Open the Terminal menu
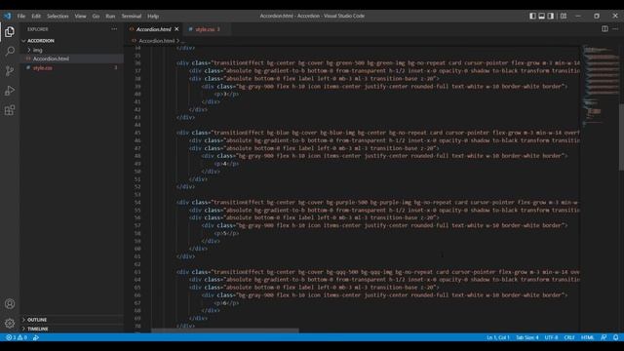The height and width of the screenshot is (351, 624). click(x=132, y=16)
